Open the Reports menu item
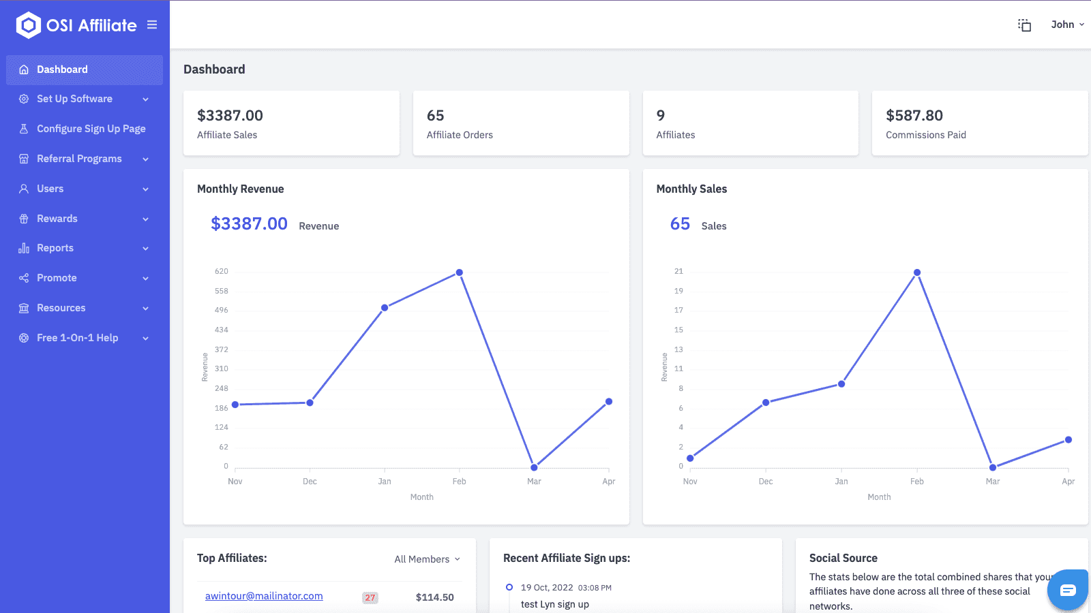The width and height of the screenshot is (1091, 613). 55,248
